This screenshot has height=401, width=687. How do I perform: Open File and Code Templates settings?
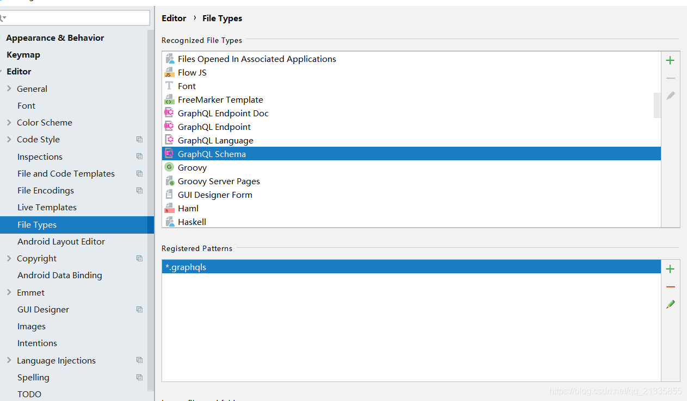point(66,174)
